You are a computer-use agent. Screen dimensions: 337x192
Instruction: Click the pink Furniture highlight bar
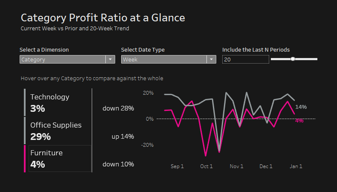[x=25, y=158]
